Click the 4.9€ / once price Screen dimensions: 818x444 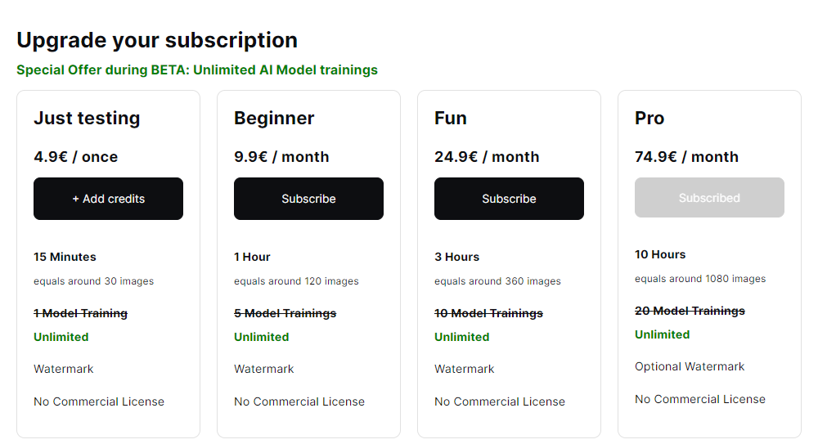(x=75, y=157)
